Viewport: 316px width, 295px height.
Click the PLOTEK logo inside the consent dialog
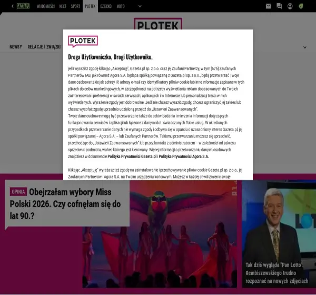pos(83,41)
